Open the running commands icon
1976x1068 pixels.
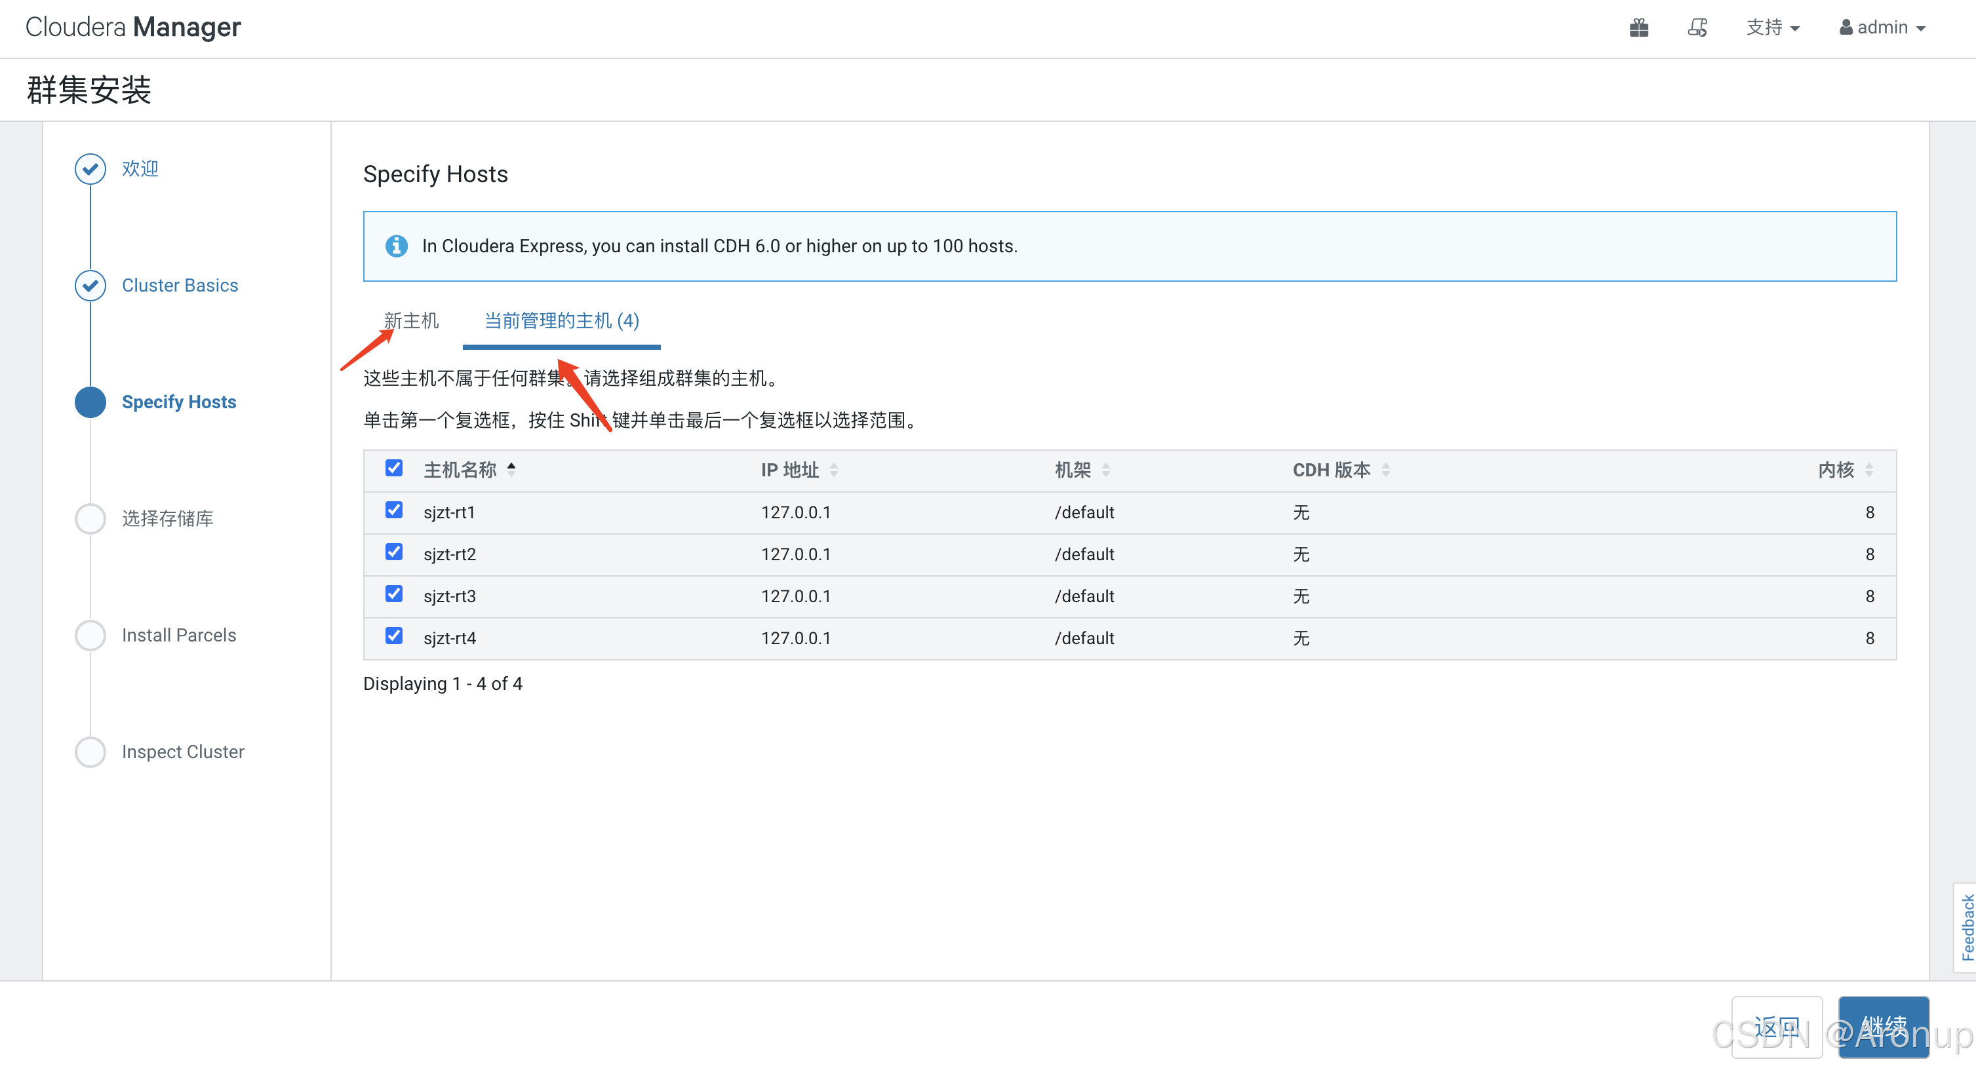(1697, 28)
